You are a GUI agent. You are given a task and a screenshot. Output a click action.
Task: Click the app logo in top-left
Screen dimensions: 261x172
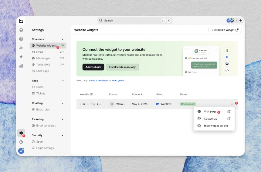coord(21,21)
